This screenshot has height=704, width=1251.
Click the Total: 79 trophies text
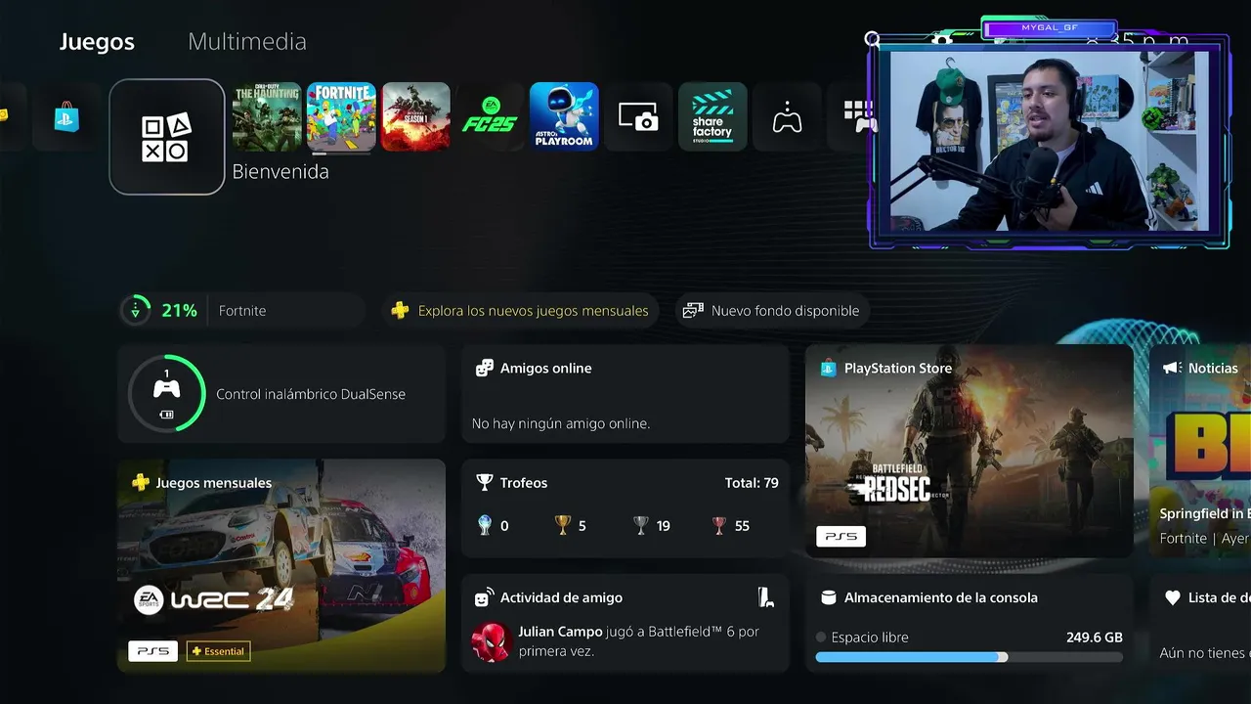(752, 483)
